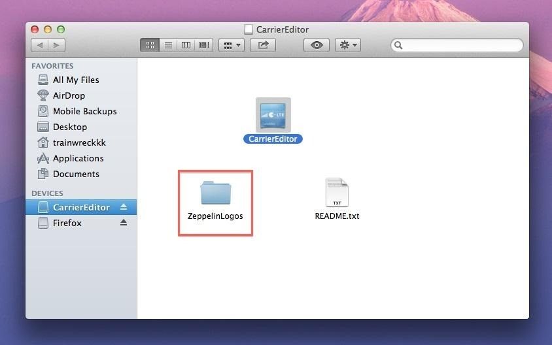Go back with the left arrow button
Viewport: 552px width, 345px height.
click(x=40, y=45)
